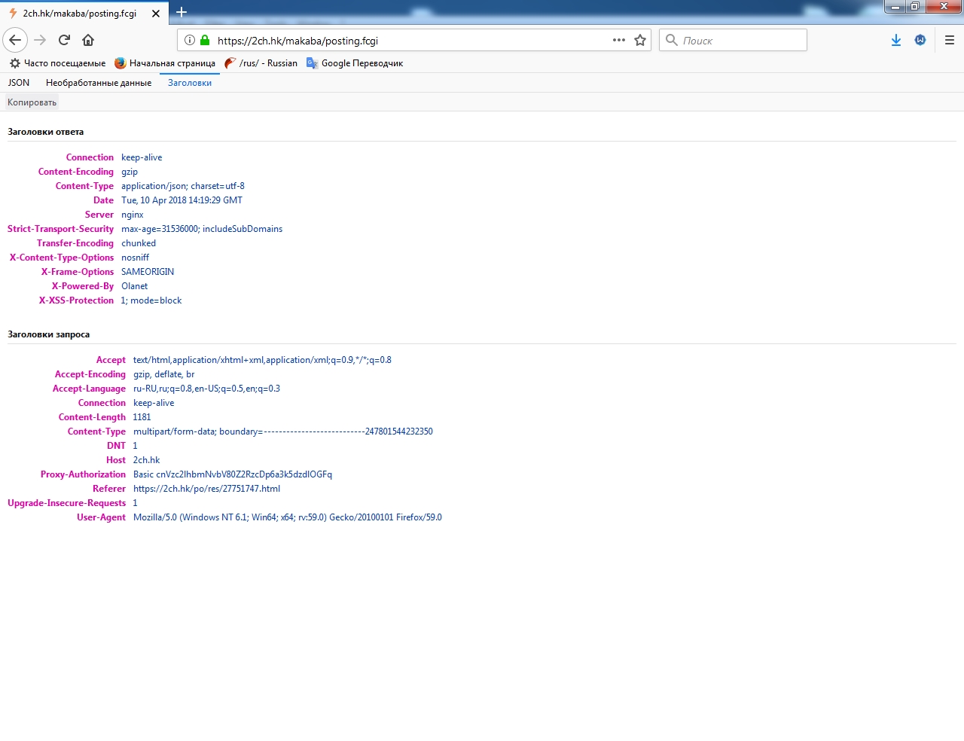Click the Accept-Language value 'ru-RU,ru;q=0.8'

206,389
